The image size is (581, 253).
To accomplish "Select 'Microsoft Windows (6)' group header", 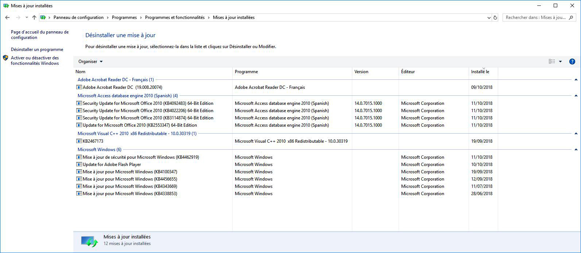I will coord(100,150).
